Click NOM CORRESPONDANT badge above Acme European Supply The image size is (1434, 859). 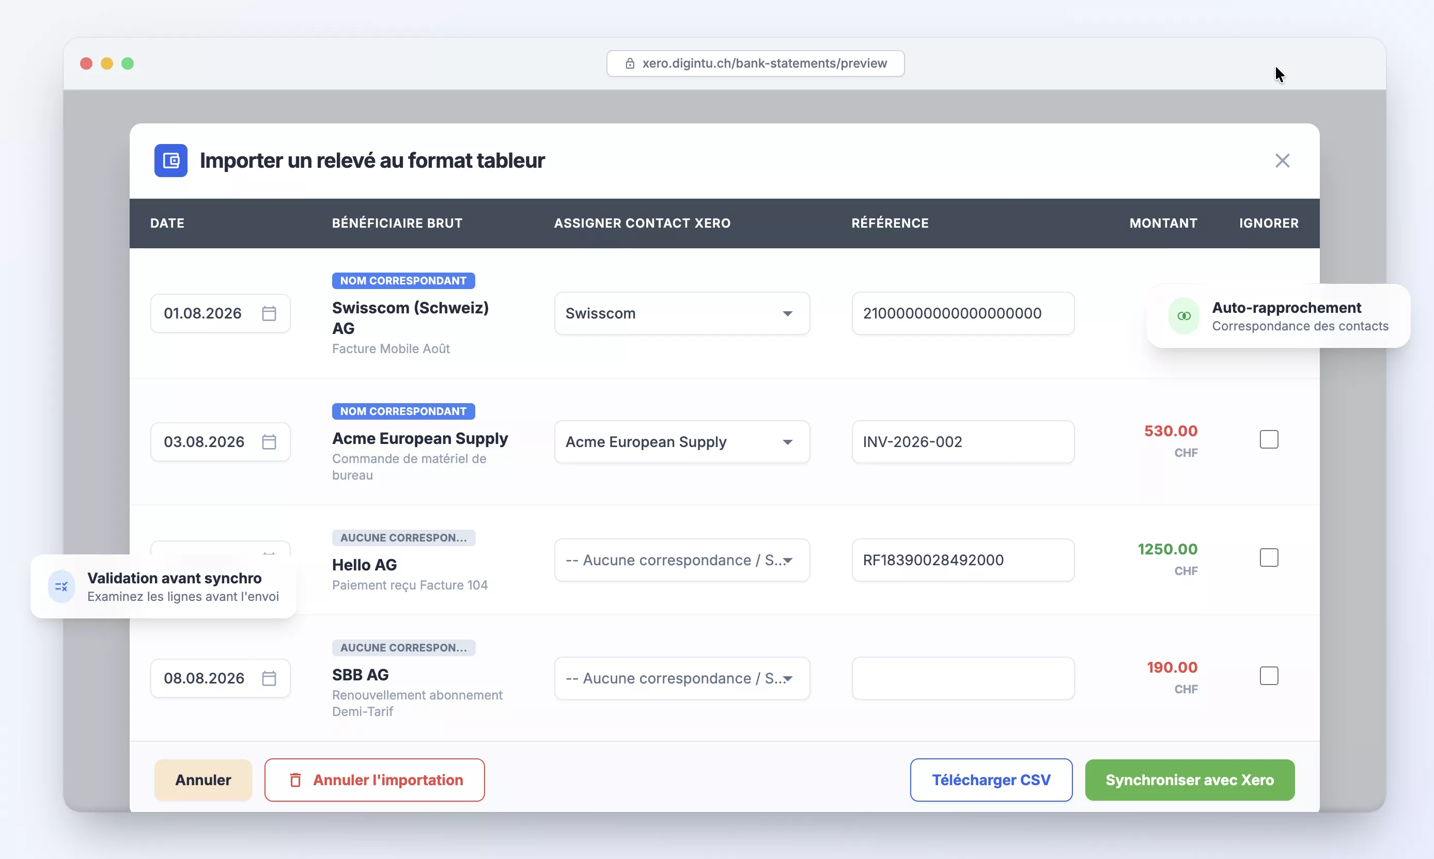[x=403, y=411]
